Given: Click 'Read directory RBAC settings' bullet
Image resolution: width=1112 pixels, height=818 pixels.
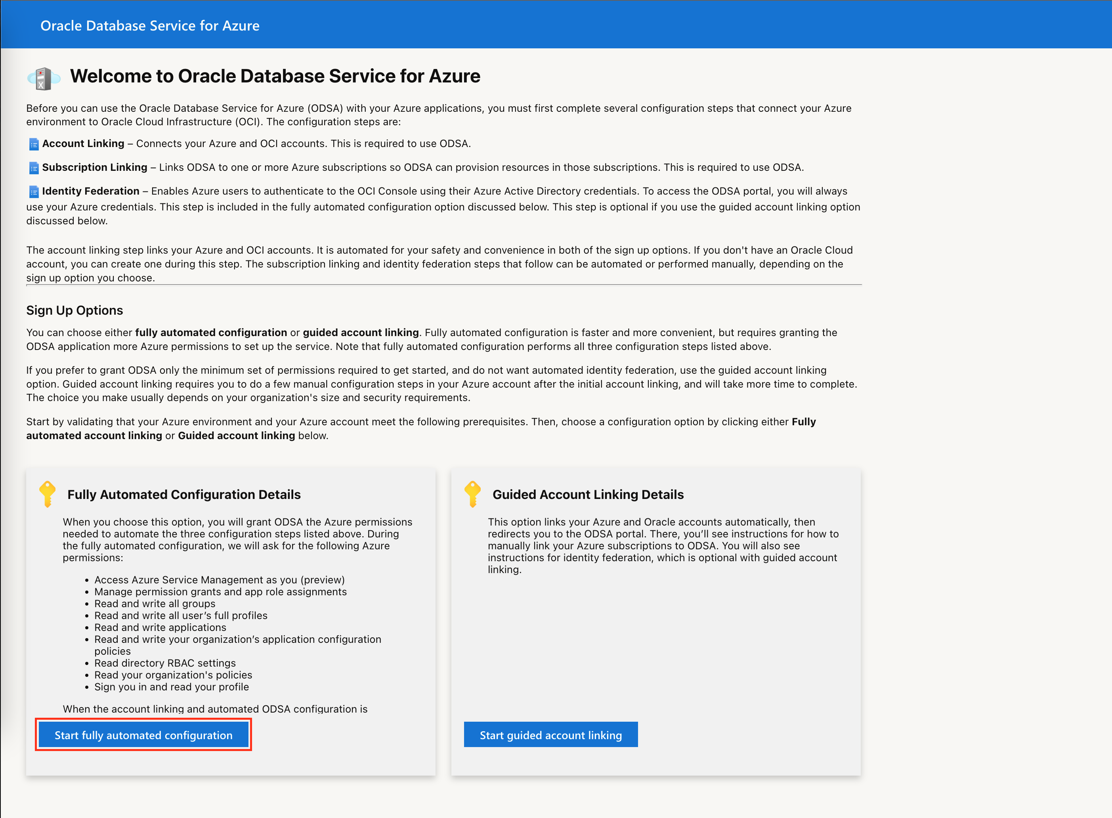Looking at the screenshot, I should pos(165,663).
